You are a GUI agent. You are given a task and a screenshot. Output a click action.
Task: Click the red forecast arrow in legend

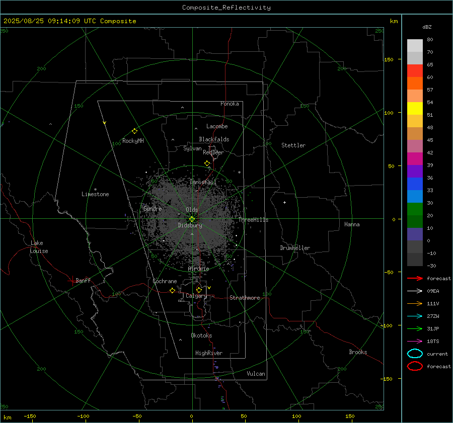[x=415, y=278]
